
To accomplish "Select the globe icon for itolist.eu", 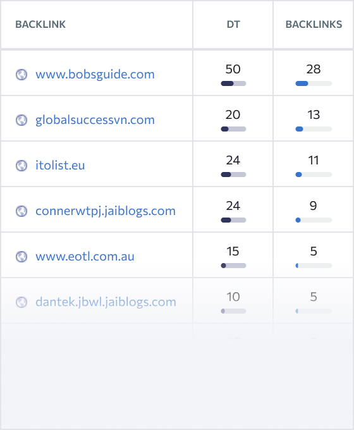I will 21,166.
